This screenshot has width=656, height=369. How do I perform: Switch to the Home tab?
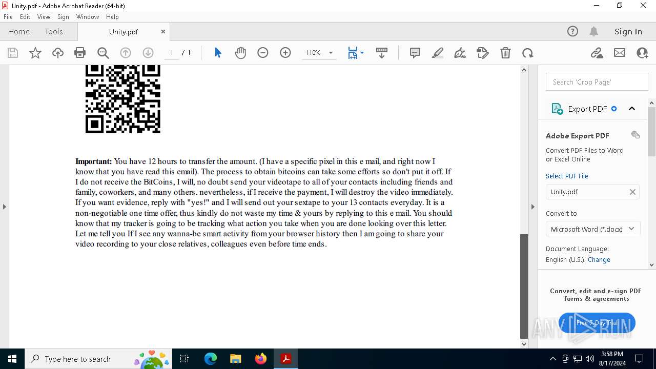[19, 32]
